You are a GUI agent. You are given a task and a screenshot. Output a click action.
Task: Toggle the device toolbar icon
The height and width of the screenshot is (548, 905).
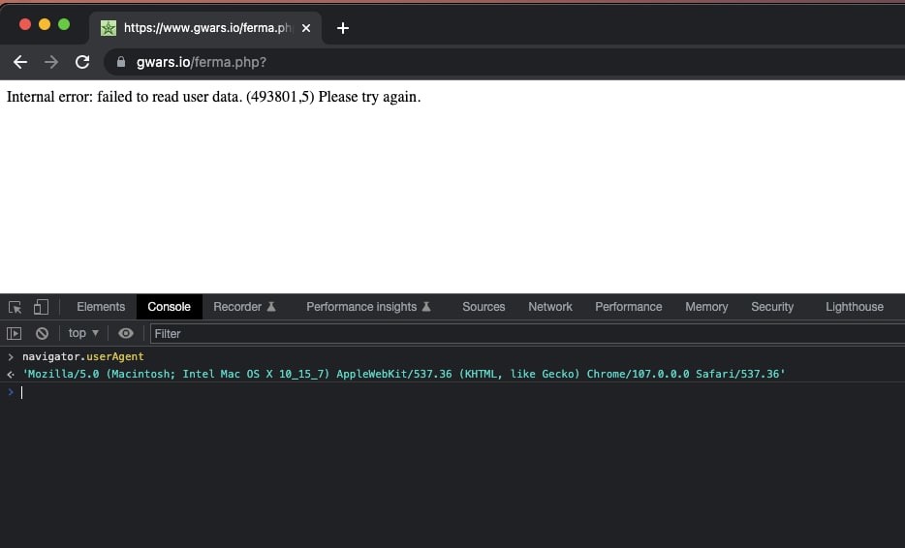click(x=41, y=307)
